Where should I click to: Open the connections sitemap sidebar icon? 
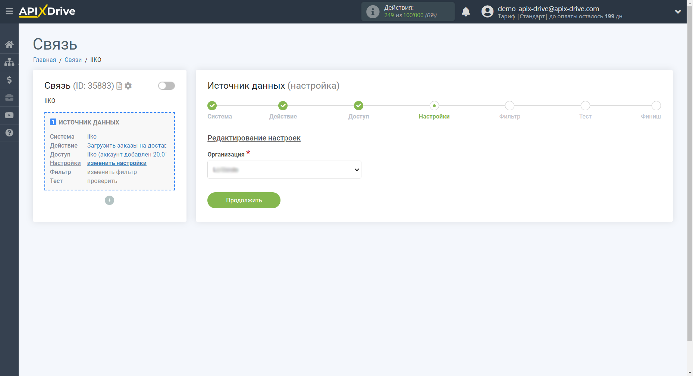tap(9, 62)
